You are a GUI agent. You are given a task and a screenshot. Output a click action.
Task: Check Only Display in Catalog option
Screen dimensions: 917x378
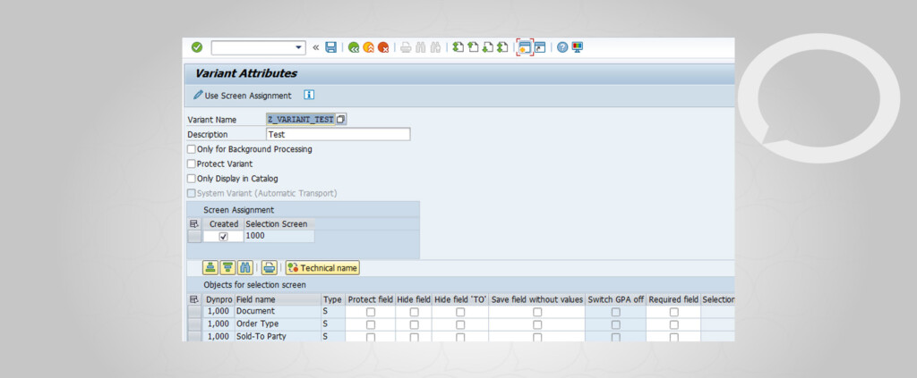coord(191,179)
